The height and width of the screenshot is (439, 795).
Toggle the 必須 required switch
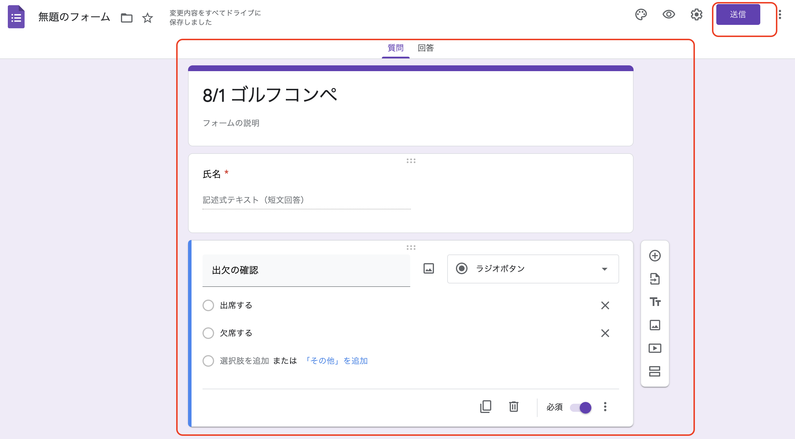(581, 407)
